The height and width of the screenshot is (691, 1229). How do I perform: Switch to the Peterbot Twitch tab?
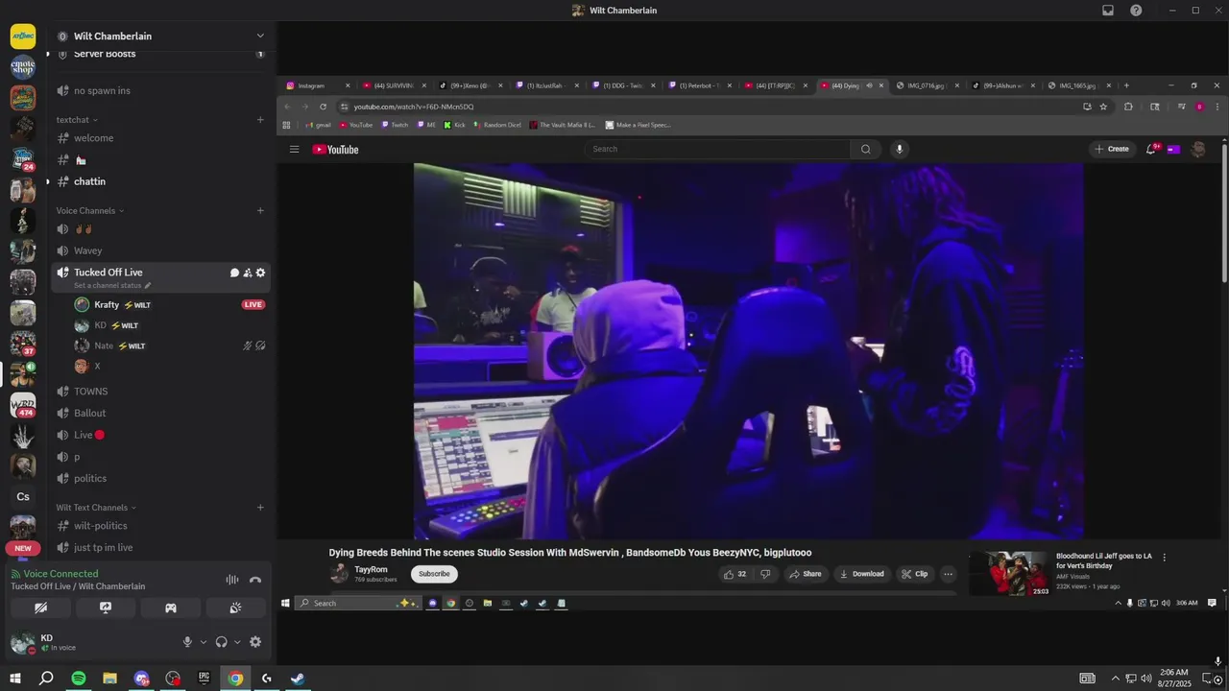(x=699, y=85)
